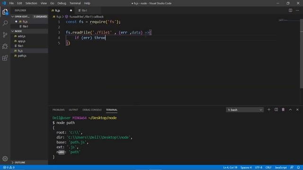Select the Terminal panel tab
Viewport: 303px width, 170px height.
[112, 110]
